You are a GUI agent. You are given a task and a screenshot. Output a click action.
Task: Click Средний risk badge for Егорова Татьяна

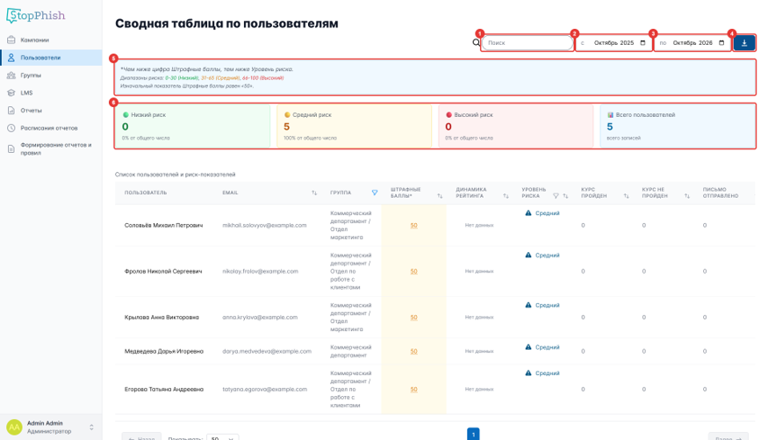[x=542, y=373]
